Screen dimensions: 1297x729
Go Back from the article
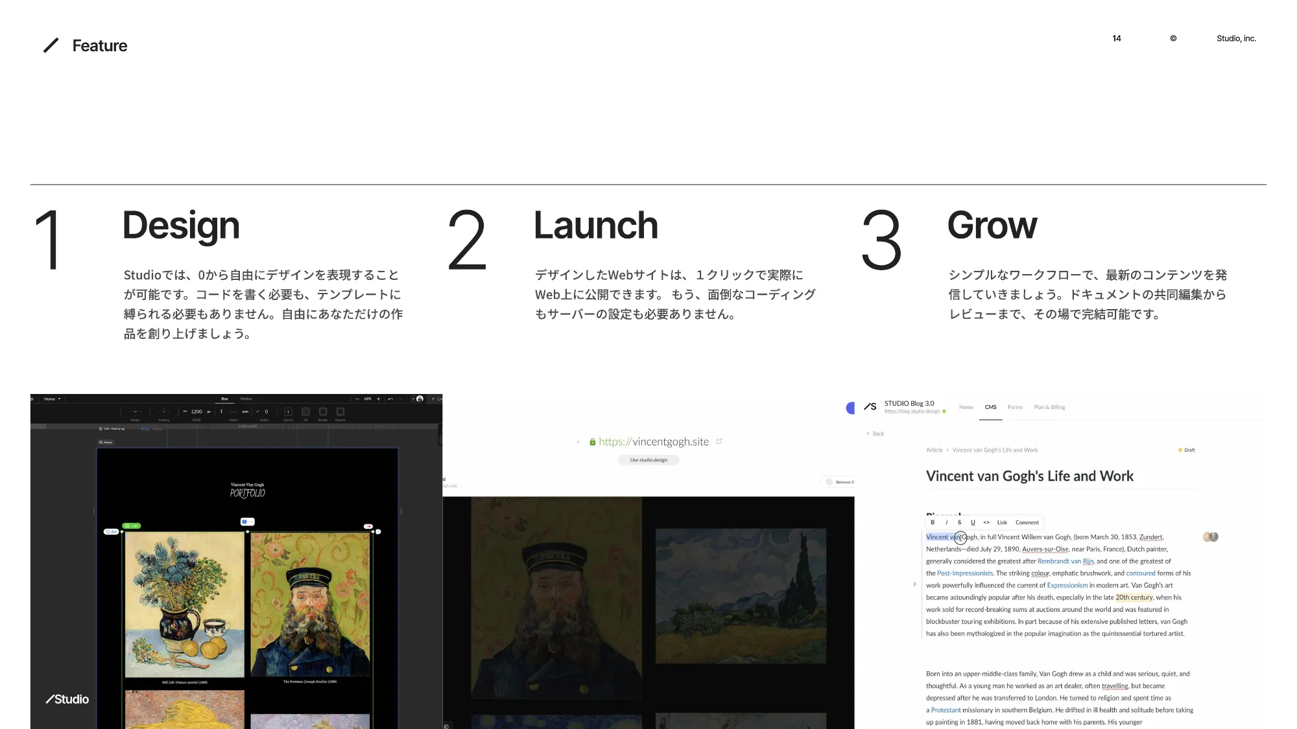(x=875, y=434)
